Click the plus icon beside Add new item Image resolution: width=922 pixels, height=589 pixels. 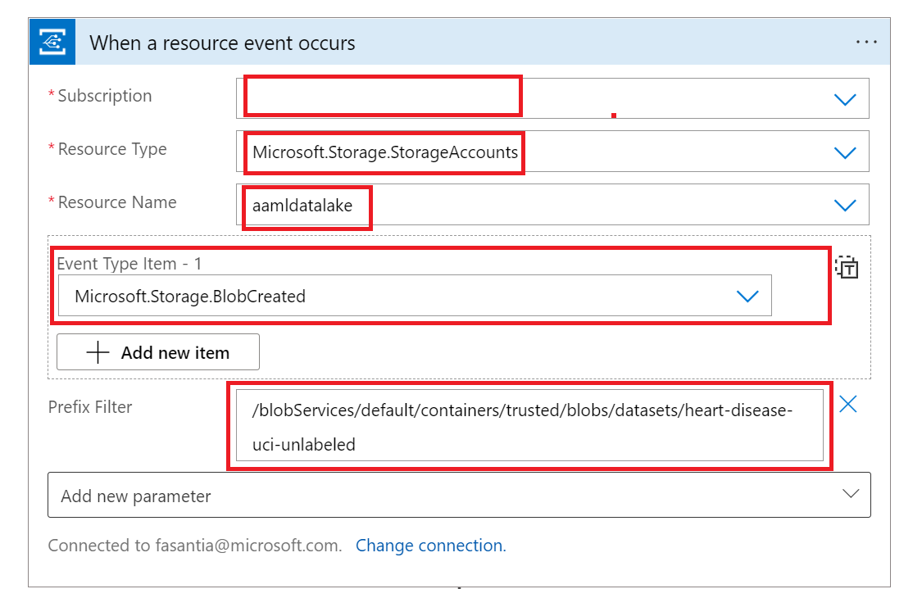tap(98, 353)
